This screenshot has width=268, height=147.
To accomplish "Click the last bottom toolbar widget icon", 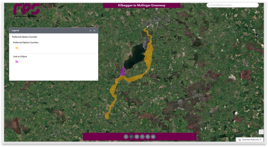I will 153,137.
